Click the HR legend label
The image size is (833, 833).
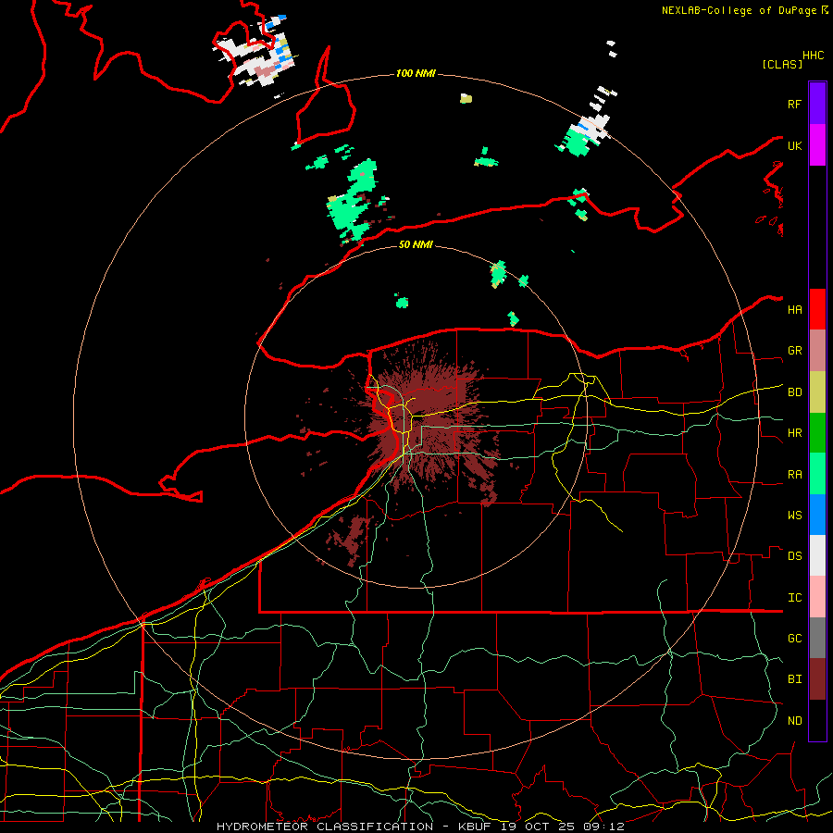(794, 433)
